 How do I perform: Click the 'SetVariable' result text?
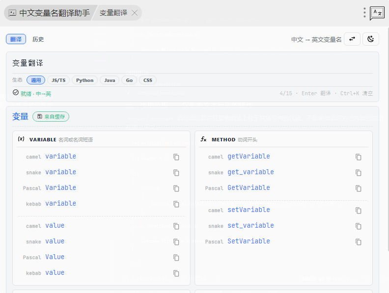click(x=249, y=241)
